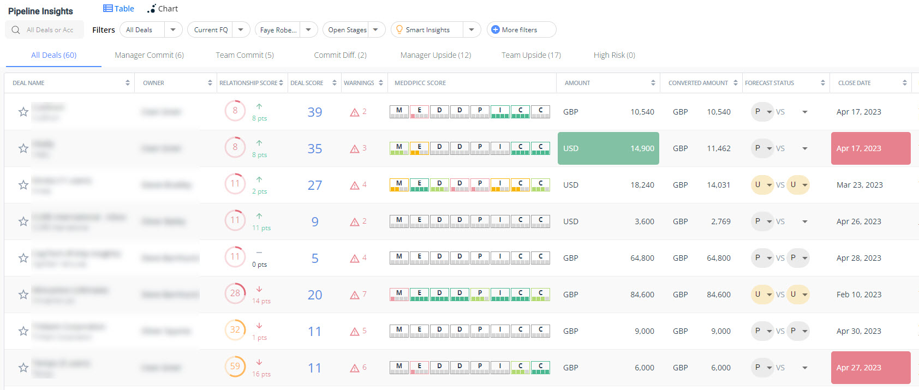Switch to Chart view
The image size is (919, 390).
coord(163,9)
